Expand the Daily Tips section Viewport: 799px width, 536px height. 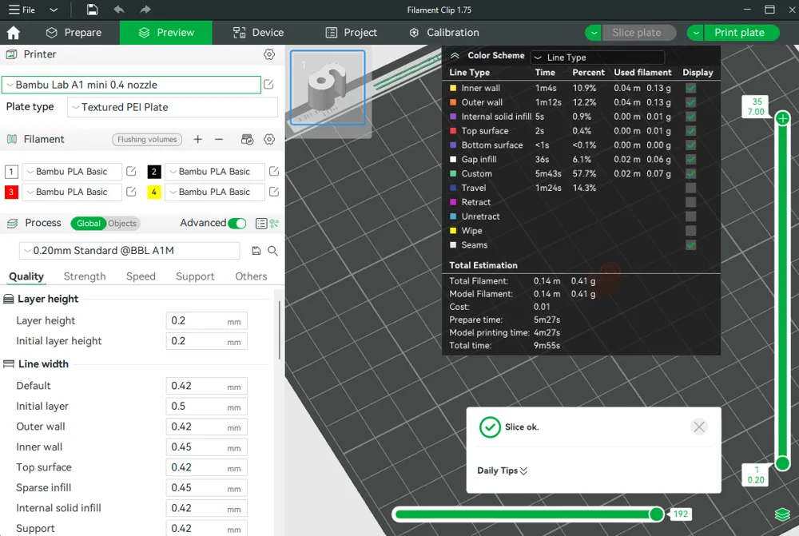[x=502, y=470]
